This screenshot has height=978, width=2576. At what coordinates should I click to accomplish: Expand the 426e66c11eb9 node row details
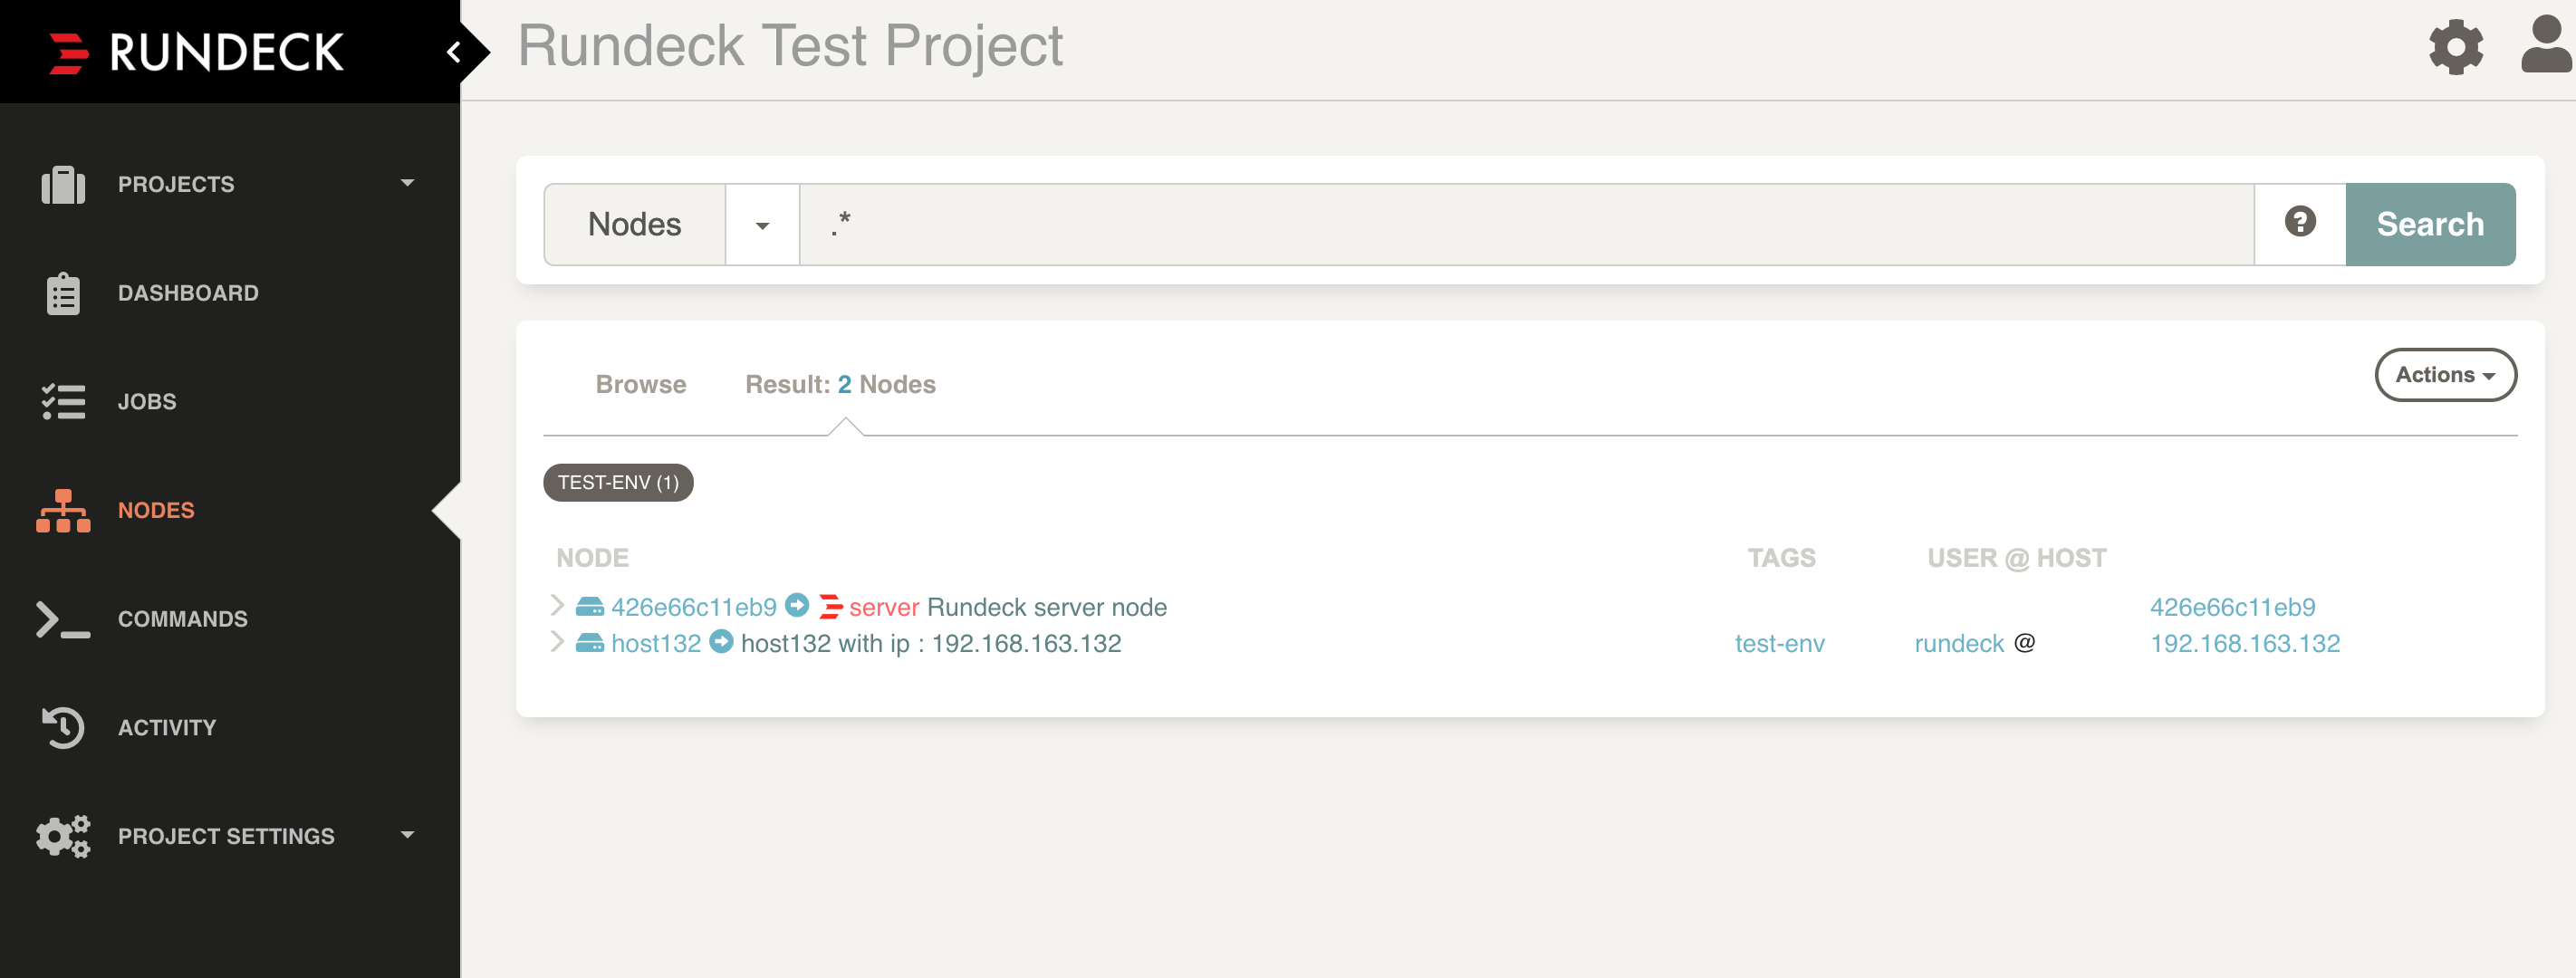point(557,606)
